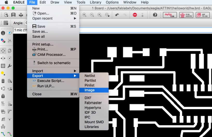
Task: Choose Netlist from Export submenu
Action: (x=94, y=76)
